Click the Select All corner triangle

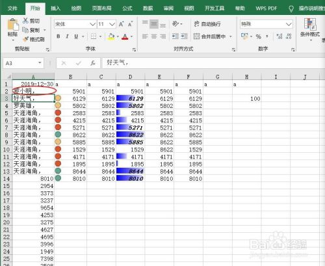click(x=8, y=77)
